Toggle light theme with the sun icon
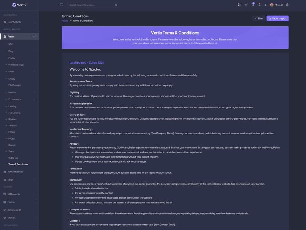 click(x=246, y=5)
